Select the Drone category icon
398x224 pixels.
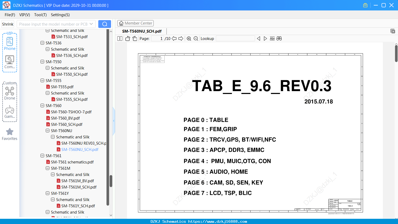[x=10, y=93]
